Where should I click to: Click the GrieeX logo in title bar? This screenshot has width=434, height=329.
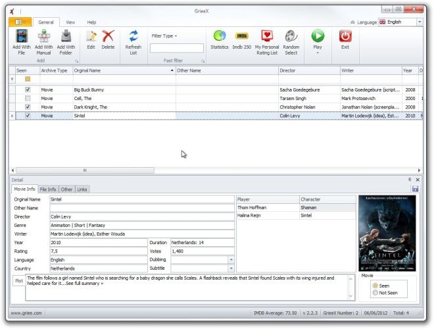[x=12, y=11]
